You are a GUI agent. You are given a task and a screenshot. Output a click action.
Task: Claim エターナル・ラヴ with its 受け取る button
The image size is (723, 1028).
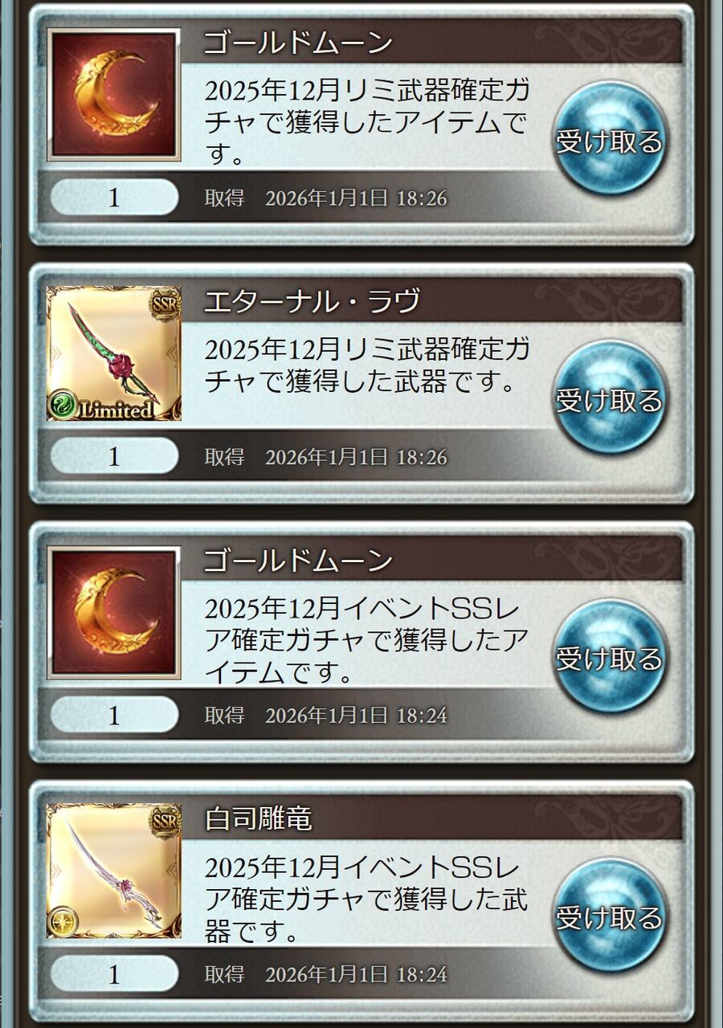tap(611, 399)
